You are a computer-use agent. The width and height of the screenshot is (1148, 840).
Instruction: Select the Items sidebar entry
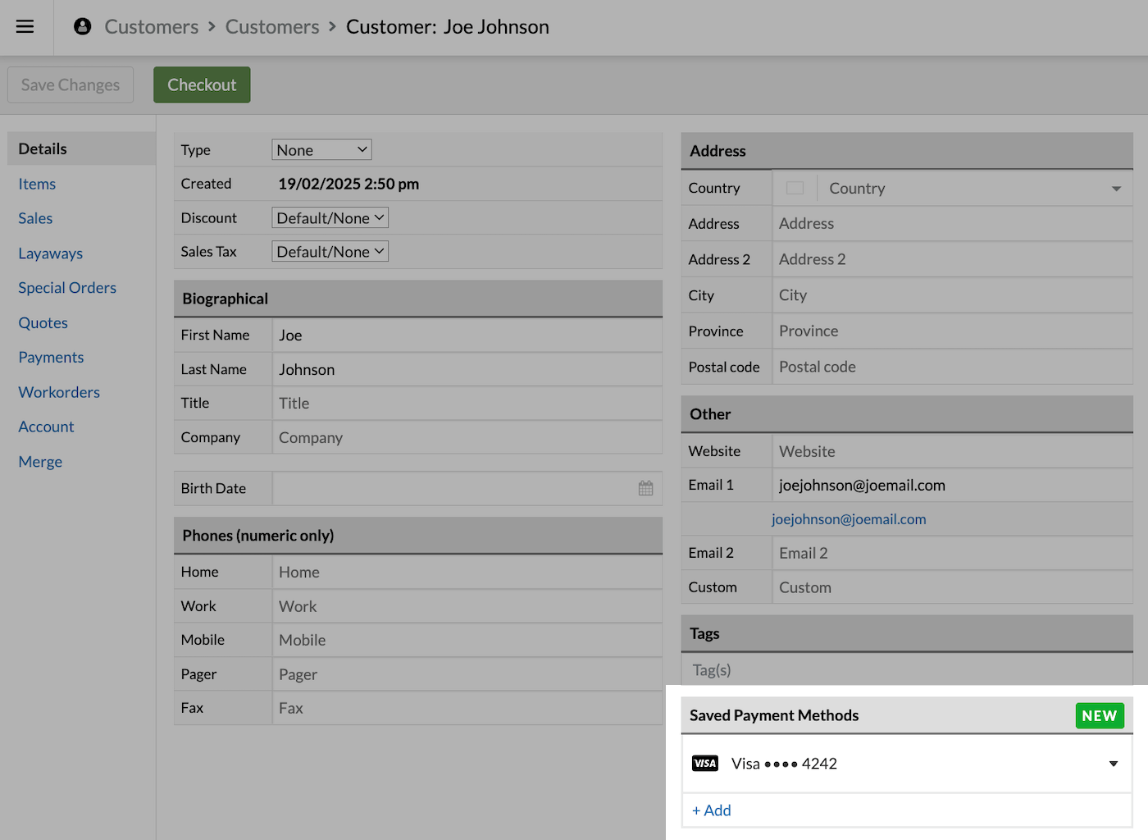[x=36, y=184]
